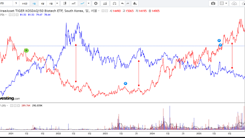
Task: Open settings for the CFD comparison series
Action: [x=14, y=15]
